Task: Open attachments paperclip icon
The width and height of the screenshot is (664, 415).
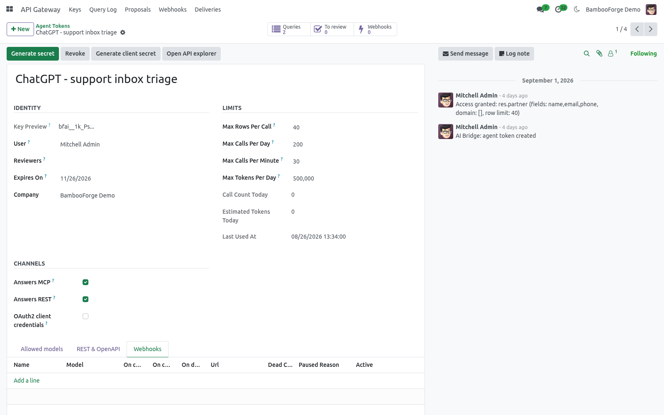Action: click(599, 54)
